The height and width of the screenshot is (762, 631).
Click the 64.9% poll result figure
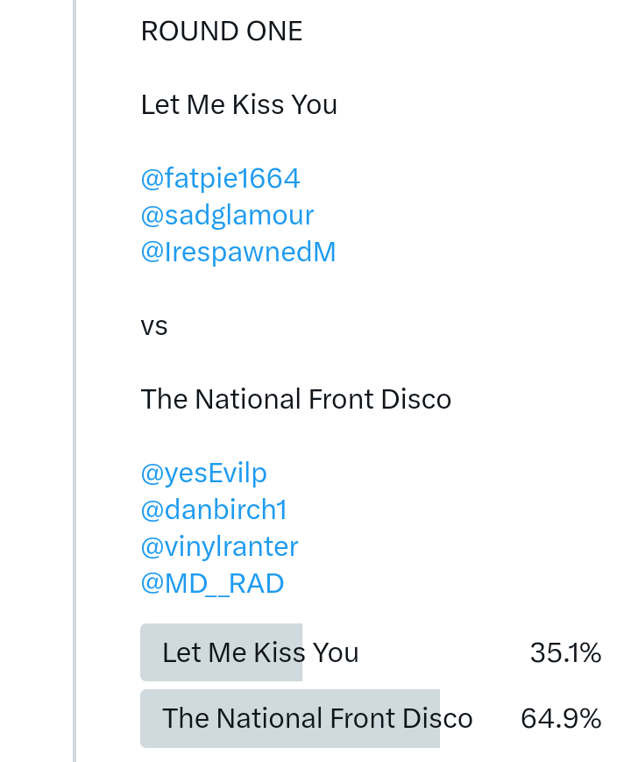(561, 719)
